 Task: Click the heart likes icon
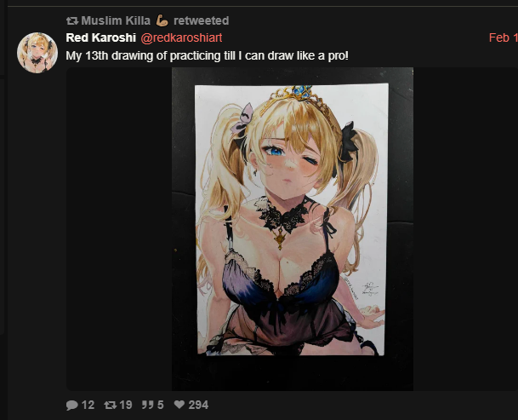[x=179, y=405]
